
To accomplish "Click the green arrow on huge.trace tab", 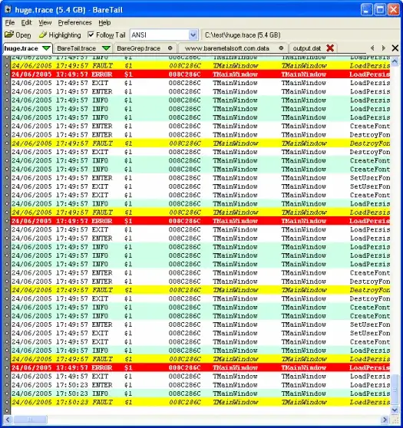I will coord(47,48).
